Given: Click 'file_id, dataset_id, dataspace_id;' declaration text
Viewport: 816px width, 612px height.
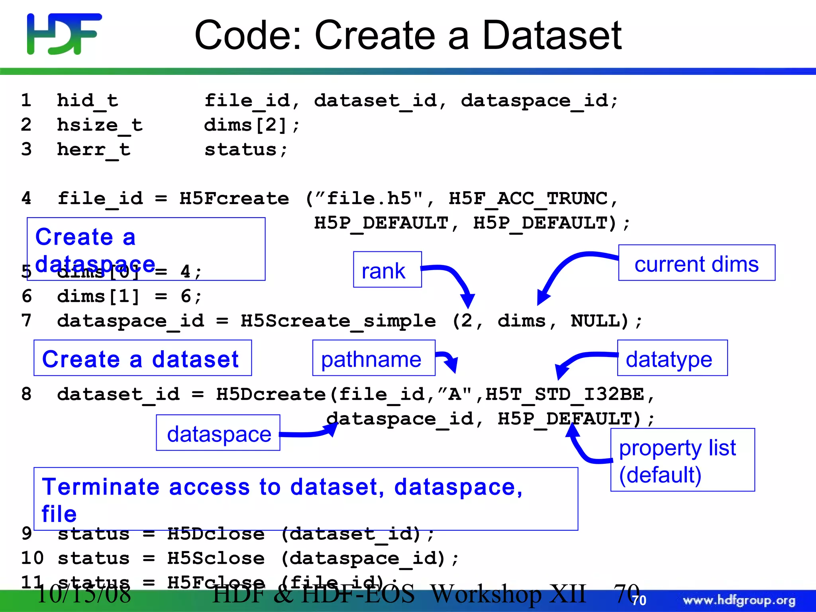Looking at the screenshot, I should point(411,101).
